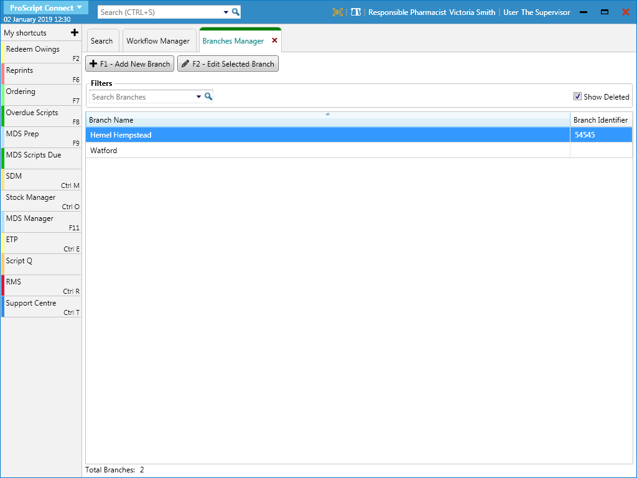This screenshot has height=478, width=637.
Task: Open MDS Prep shortcut
Action: [x=42, y=137]
